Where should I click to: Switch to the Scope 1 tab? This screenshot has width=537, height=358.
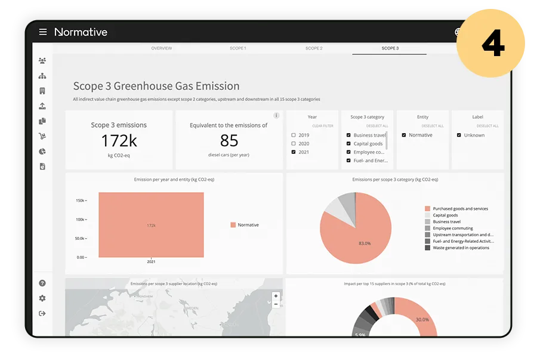coord(238,48)
